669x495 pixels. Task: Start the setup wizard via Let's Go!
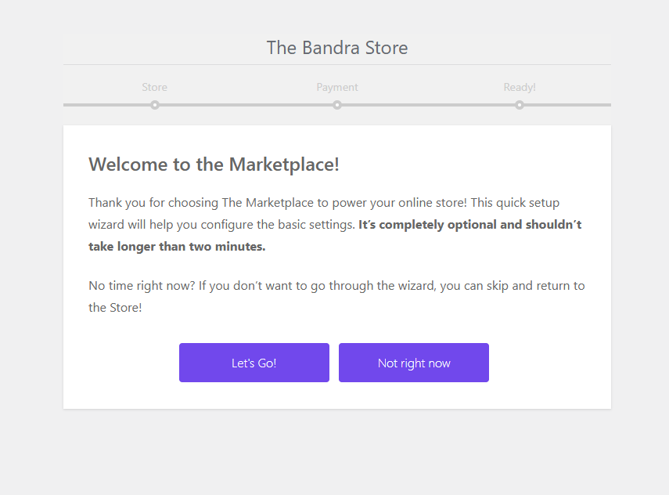click(254, 363)
